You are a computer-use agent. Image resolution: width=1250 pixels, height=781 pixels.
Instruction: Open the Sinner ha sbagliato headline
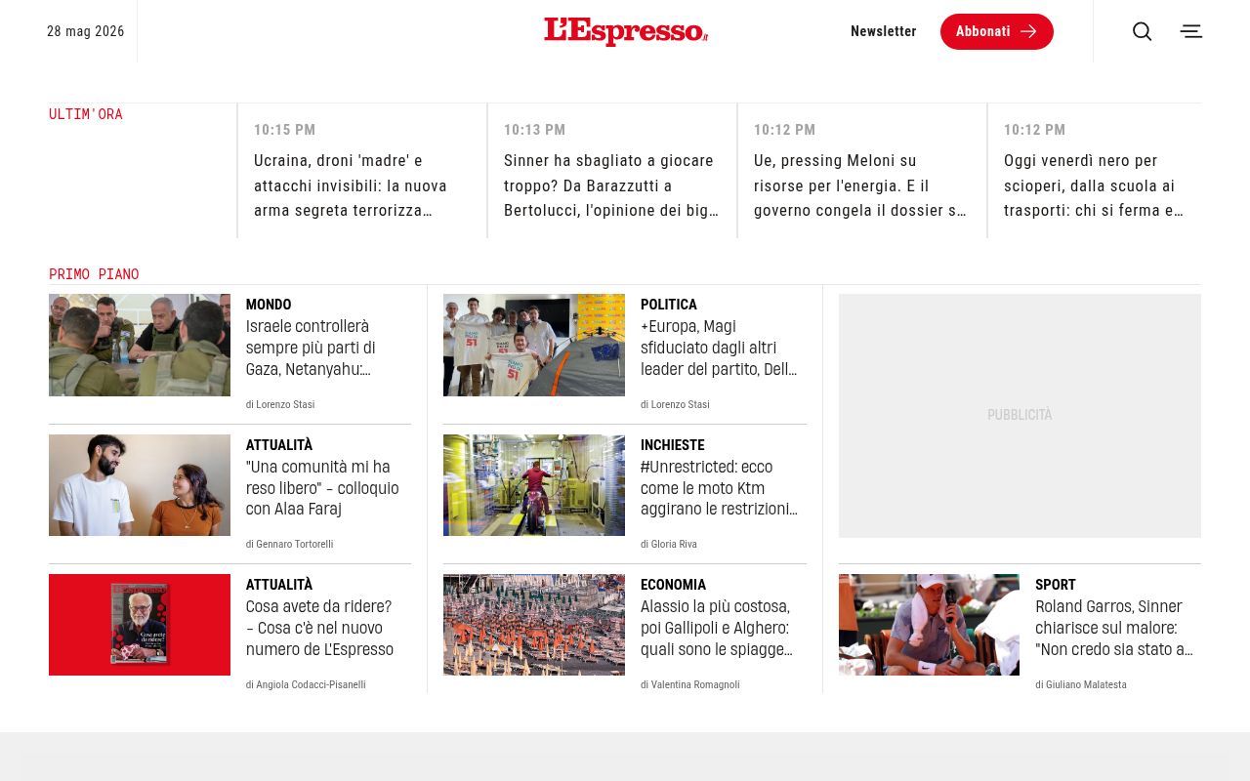611,185
